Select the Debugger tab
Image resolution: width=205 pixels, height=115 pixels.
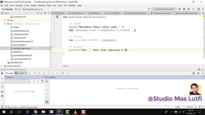(x=9, y=73)
